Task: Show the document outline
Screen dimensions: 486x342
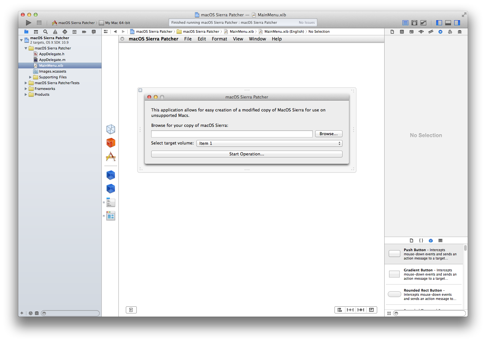Action: [x=131, y=310]
